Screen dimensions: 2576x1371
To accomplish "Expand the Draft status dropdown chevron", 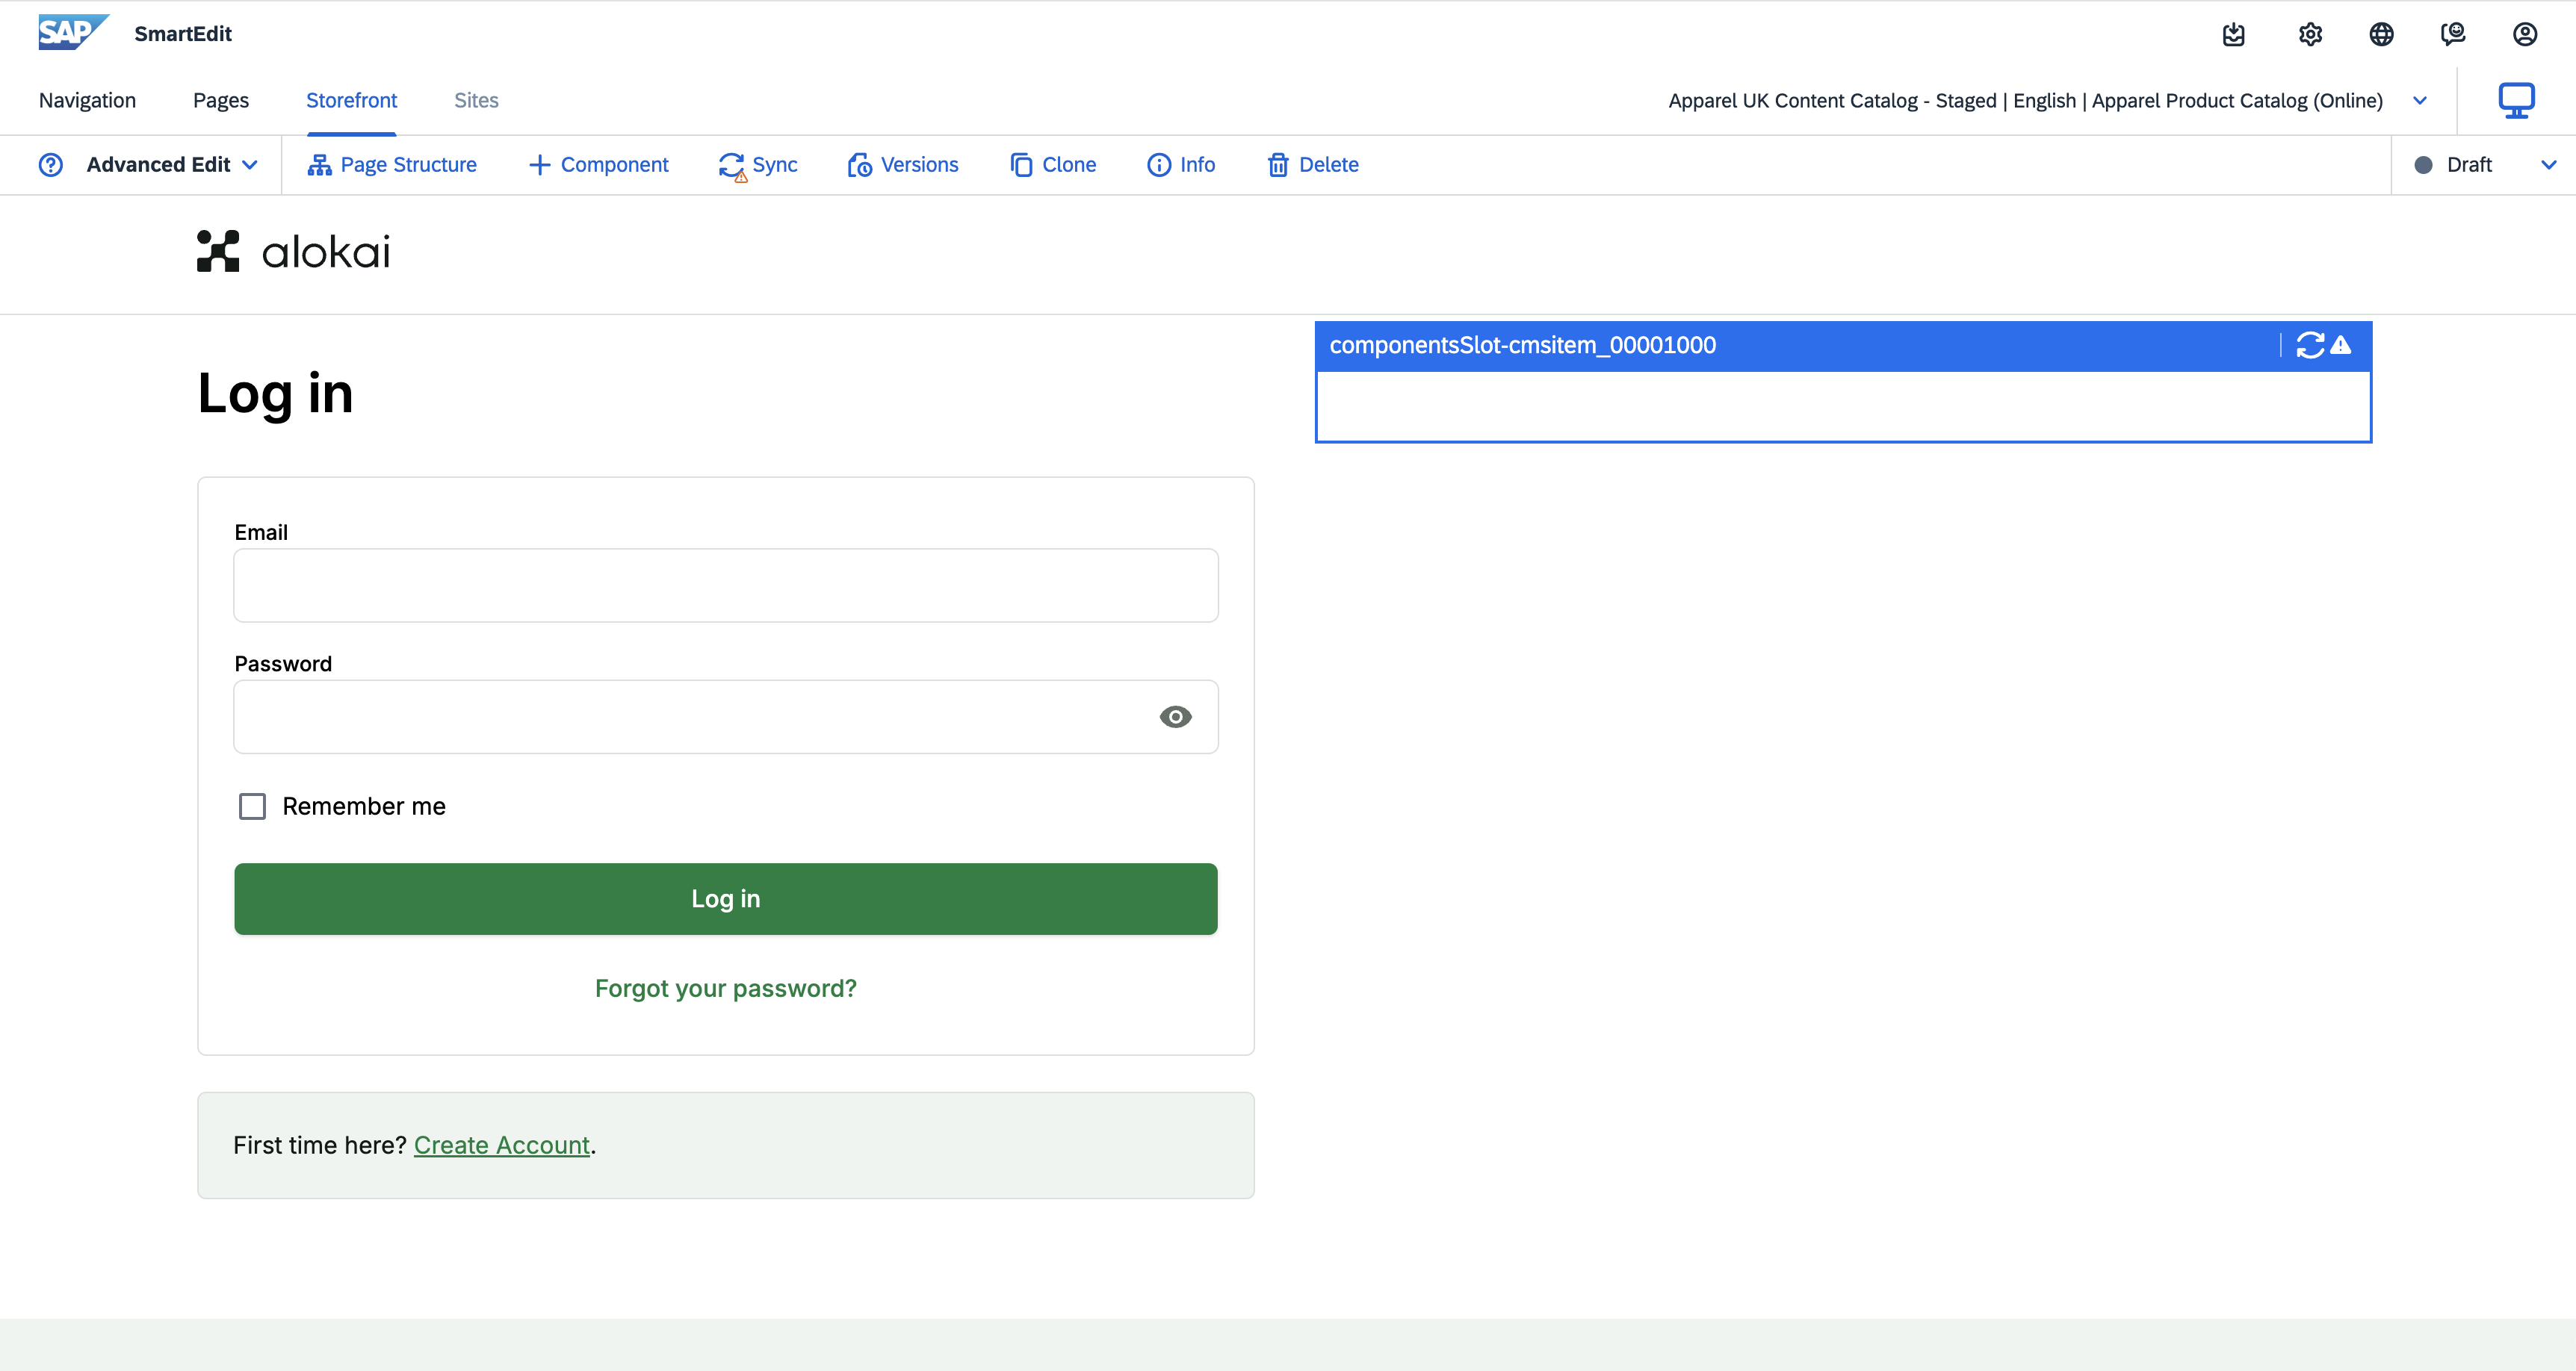I will pos(2548,165).
